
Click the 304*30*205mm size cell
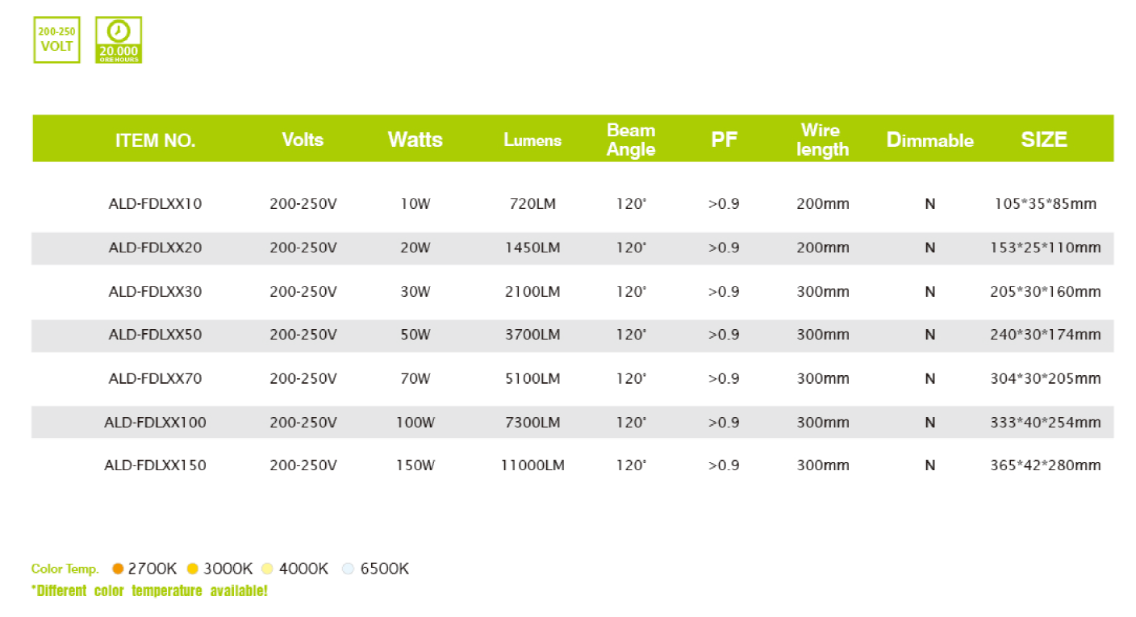click(1046, 378)
